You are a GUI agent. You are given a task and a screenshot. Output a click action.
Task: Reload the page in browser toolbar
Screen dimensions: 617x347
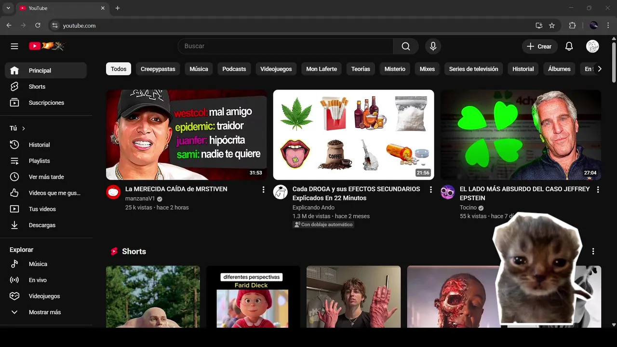[38, 26]
